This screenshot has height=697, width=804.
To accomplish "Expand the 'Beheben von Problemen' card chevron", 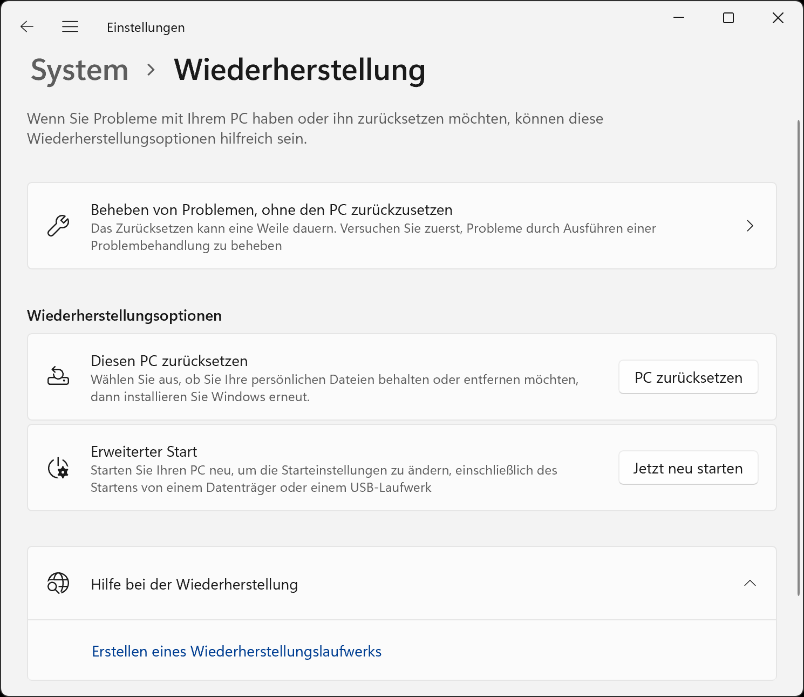I will click(750, 226).
